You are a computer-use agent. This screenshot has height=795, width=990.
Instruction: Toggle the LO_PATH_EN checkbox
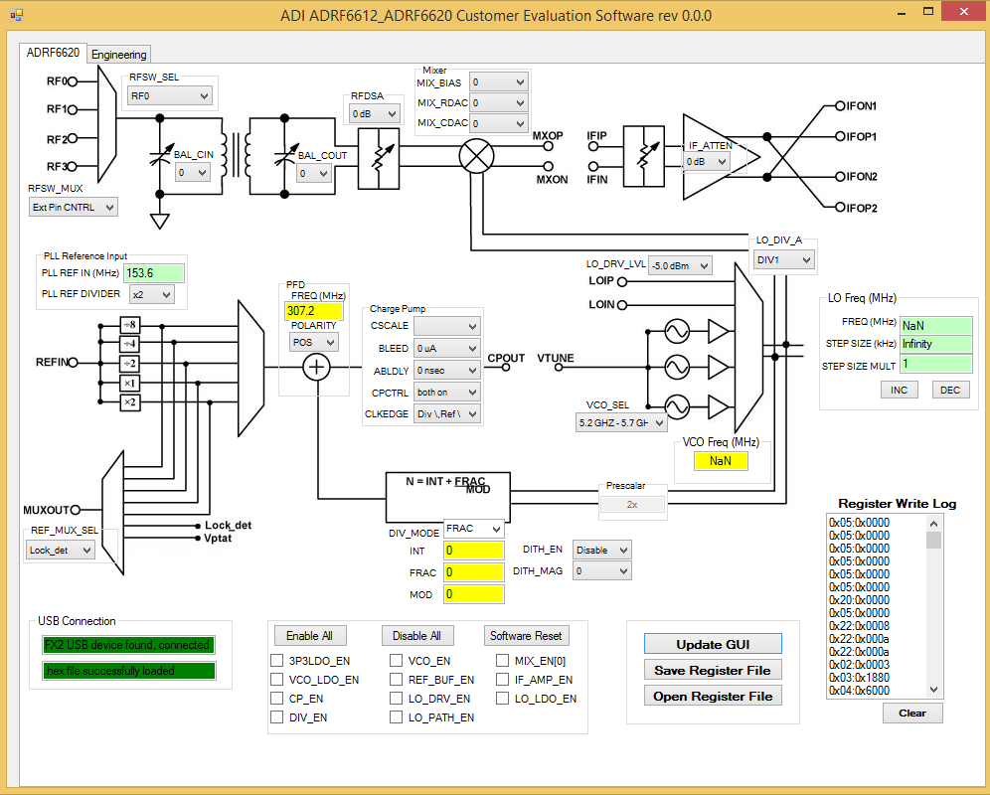point(396,717)
